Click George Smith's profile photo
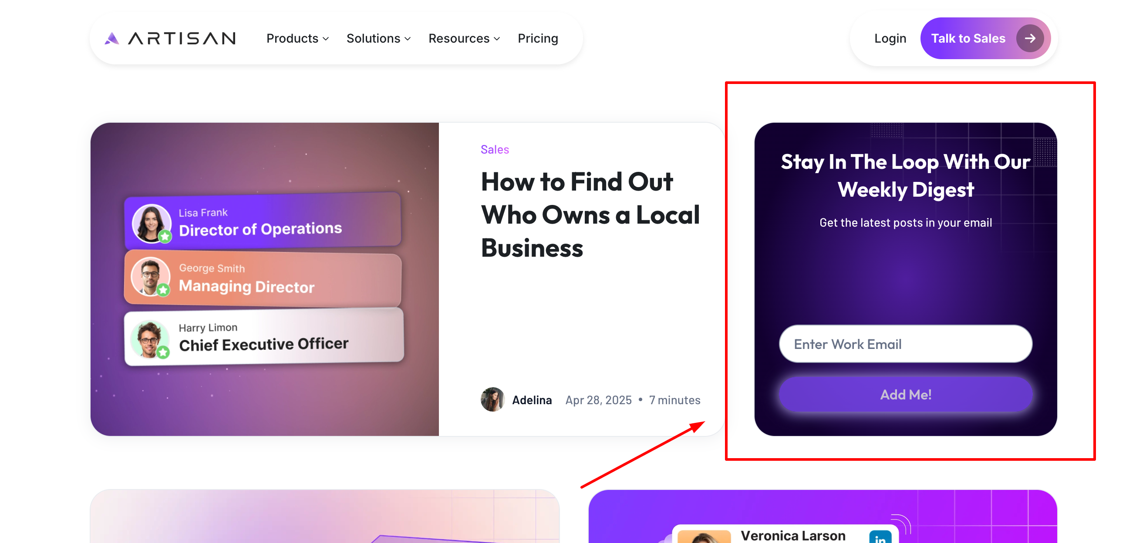Image resolution: width=1126 pixels, height=543 pixels. click(150, 277)
